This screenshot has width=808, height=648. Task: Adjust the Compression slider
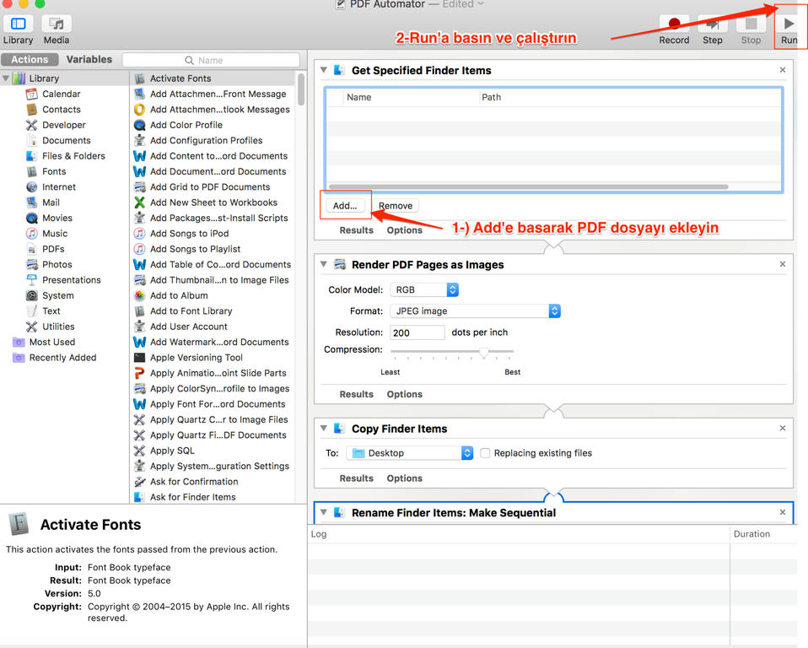click(483, 352)
